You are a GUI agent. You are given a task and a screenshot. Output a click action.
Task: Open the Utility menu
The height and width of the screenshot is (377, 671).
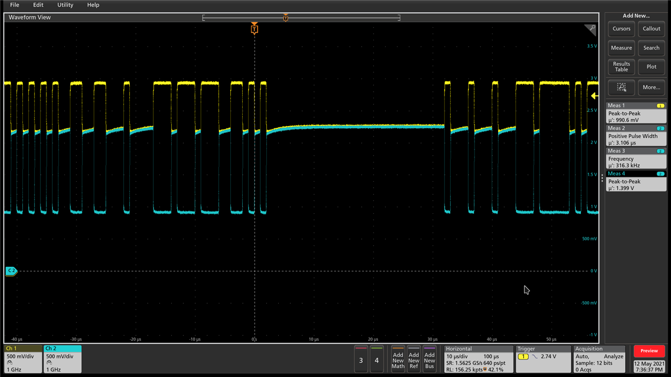pyautogui.click(x=65, y=5)
